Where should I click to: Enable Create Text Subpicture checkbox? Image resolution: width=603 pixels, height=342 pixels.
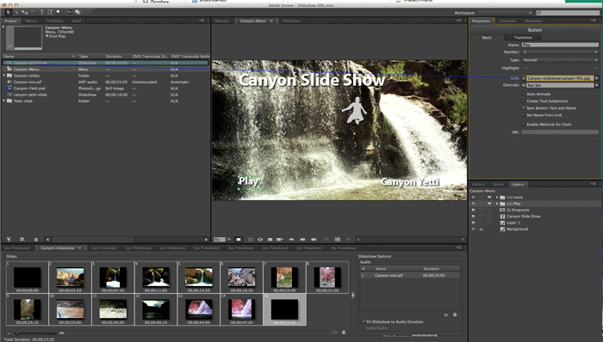524,101
